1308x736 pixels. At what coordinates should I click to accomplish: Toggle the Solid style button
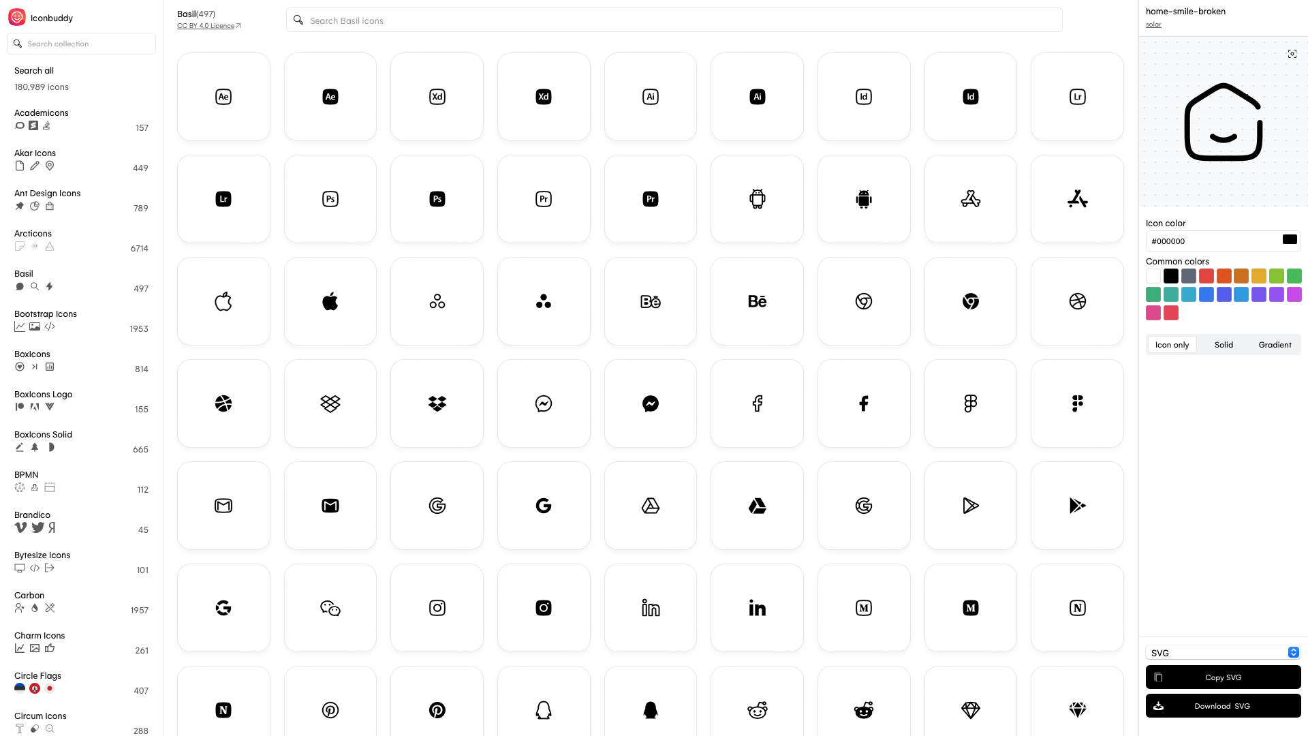pyautogui.click(x=1224, y=345)
